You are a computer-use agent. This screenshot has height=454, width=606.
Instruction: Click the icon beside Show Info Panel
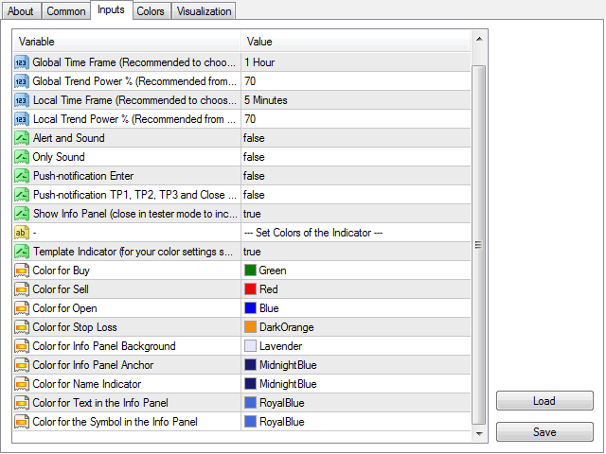pos(22,214)
